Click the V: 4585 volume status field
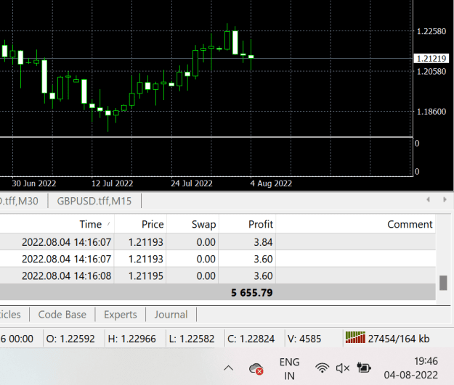Image resolution: width=454 pixels, height=385 pixels. coord(304,339)
